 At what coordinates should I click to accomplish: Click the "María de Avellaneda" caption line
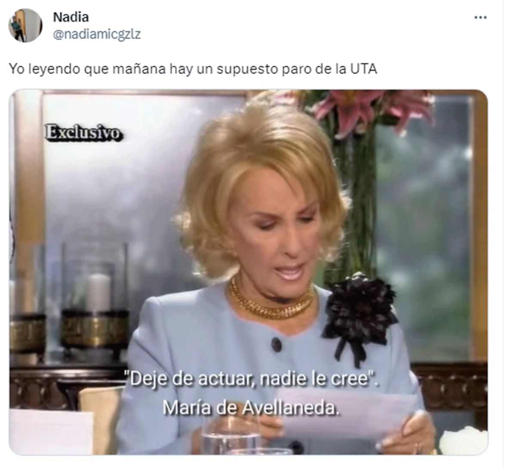tap(251, 407)
